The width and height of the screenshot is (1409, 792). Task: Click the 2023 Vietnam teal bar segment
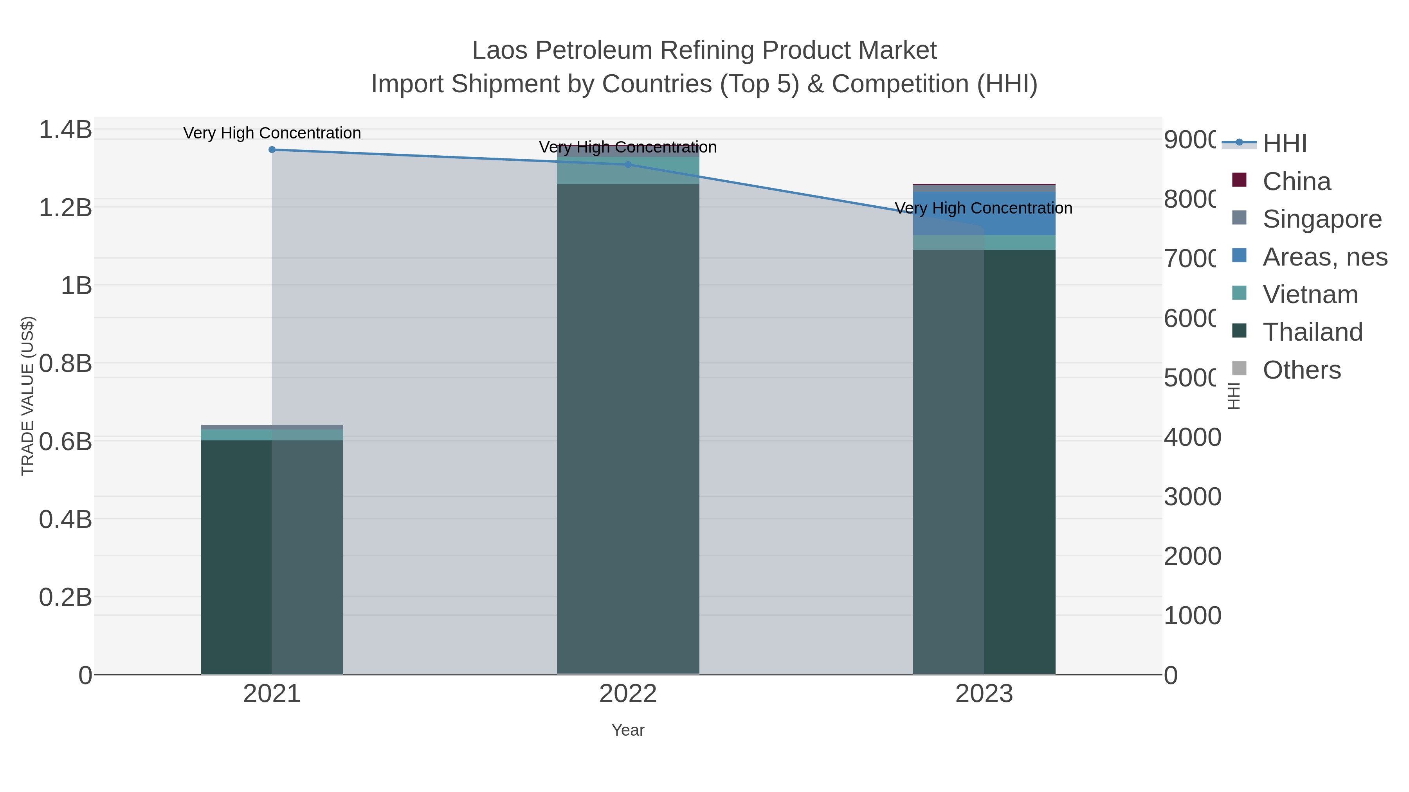click(984, 242)
